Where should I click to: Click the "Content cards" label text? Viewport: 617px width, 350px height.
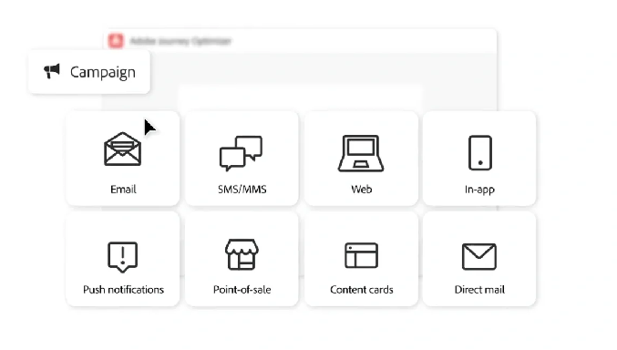pyautogui.click(x=362, y=290)
